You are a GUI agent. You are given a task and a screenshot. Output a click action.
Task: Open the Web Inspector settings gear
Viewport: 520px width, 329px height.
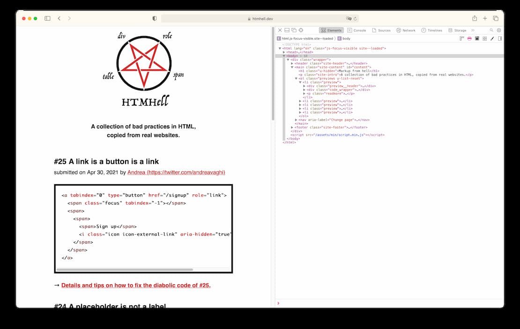click(x=499, y=30)
